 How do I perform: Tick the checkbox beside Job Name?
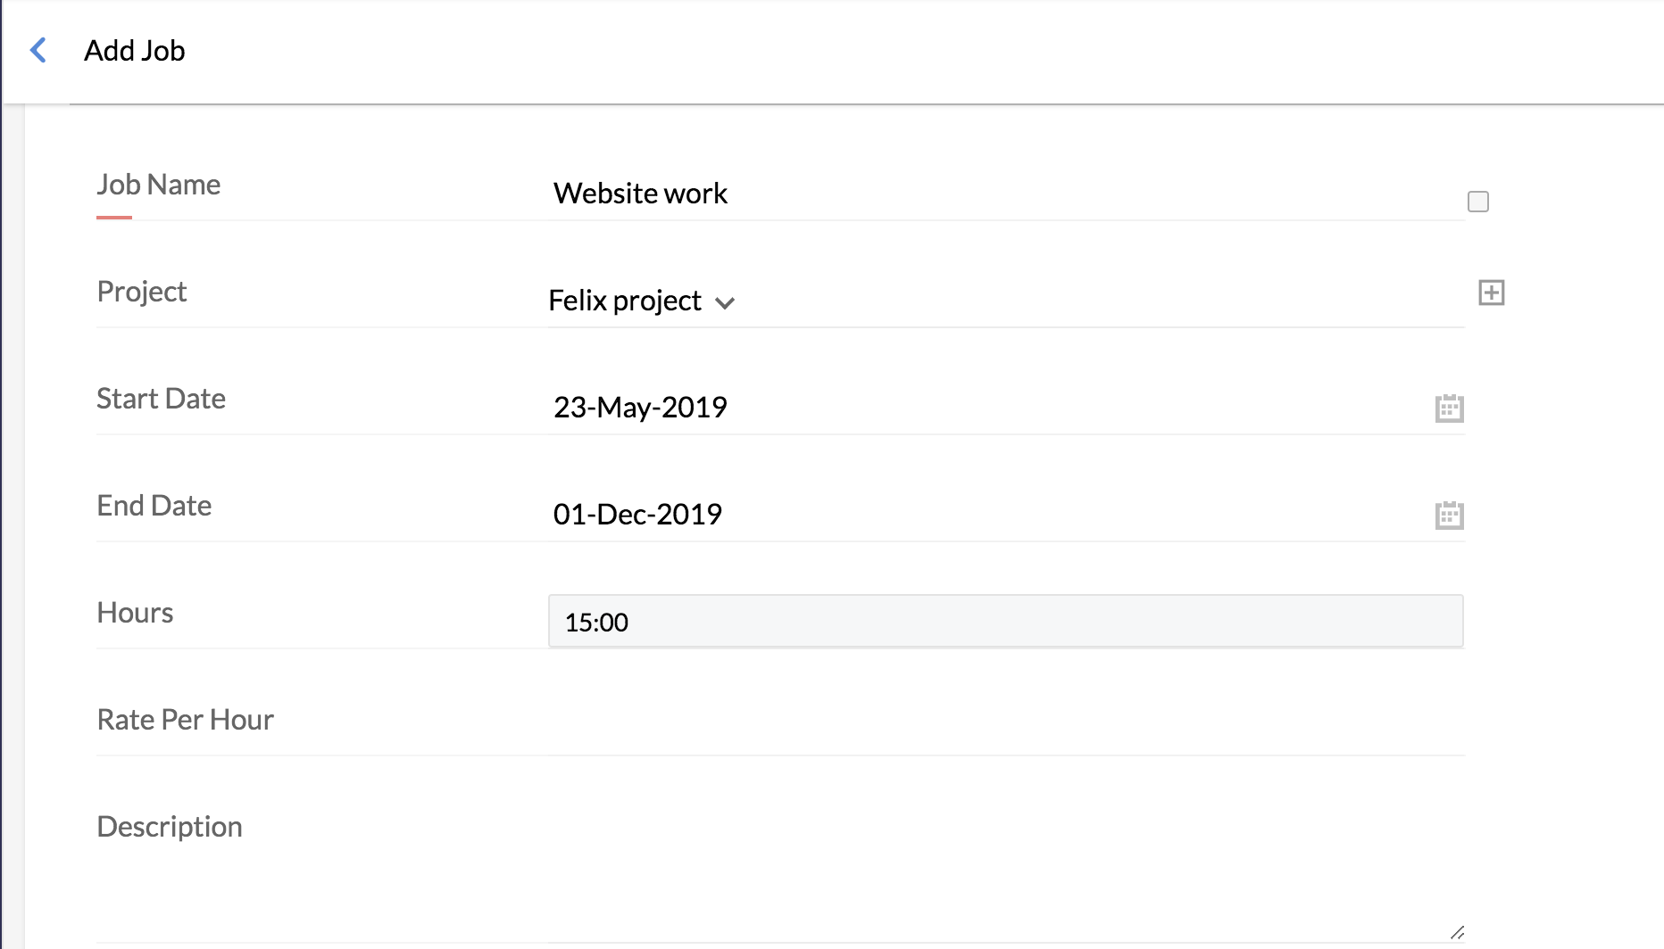pos(1478,202)
